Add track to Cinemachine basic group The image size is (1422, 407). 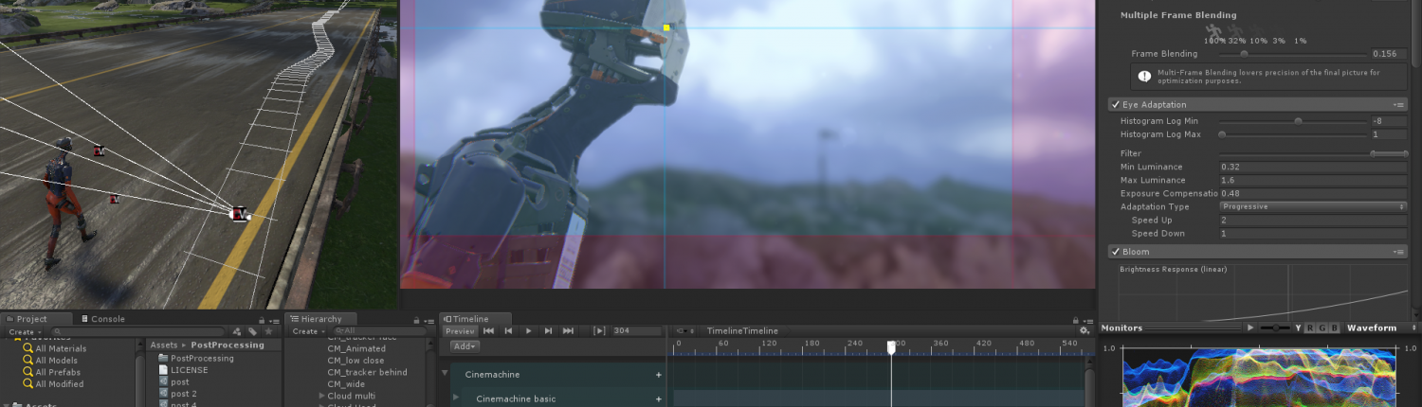[x=659, y=398]
